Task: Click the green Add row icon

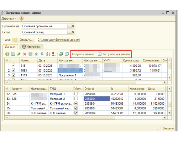Action: click(x=7, y=54)
